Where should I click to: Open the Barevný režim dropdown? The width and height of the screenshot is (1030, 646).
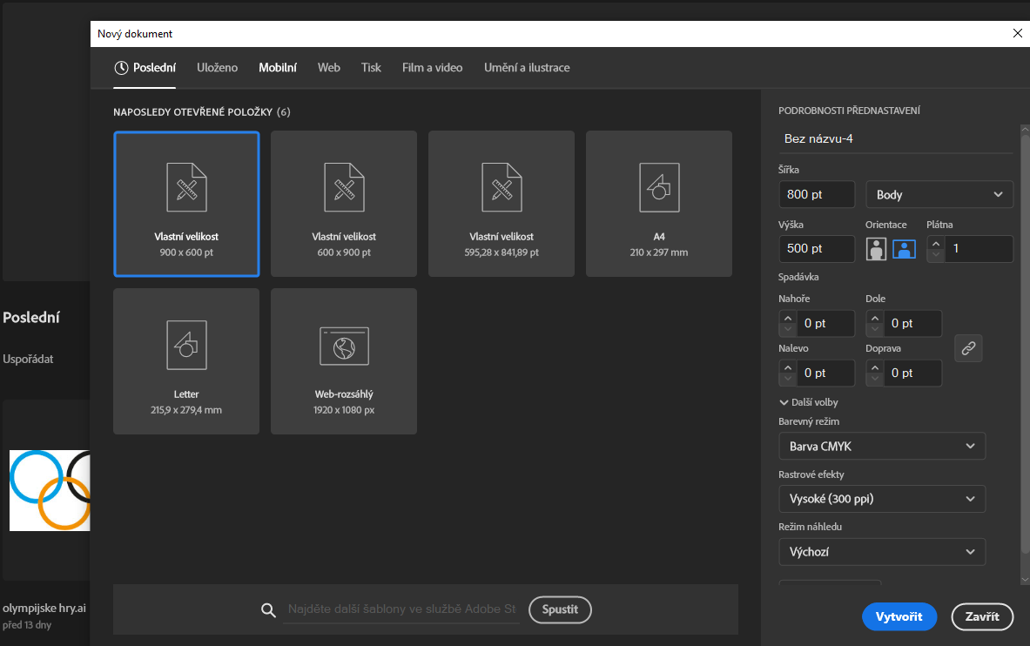[x=881, y=447]
